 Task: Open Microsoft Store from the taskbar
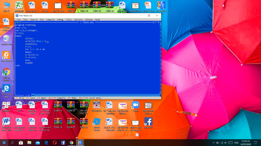(x=21, y=142)
